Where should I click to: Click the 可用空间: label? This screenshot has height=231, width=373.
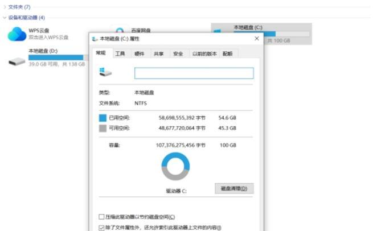point(119,128)
